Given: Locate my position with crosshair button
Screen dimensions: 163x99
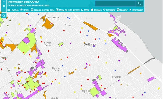Looking at the screenshot, I should 4,15.
